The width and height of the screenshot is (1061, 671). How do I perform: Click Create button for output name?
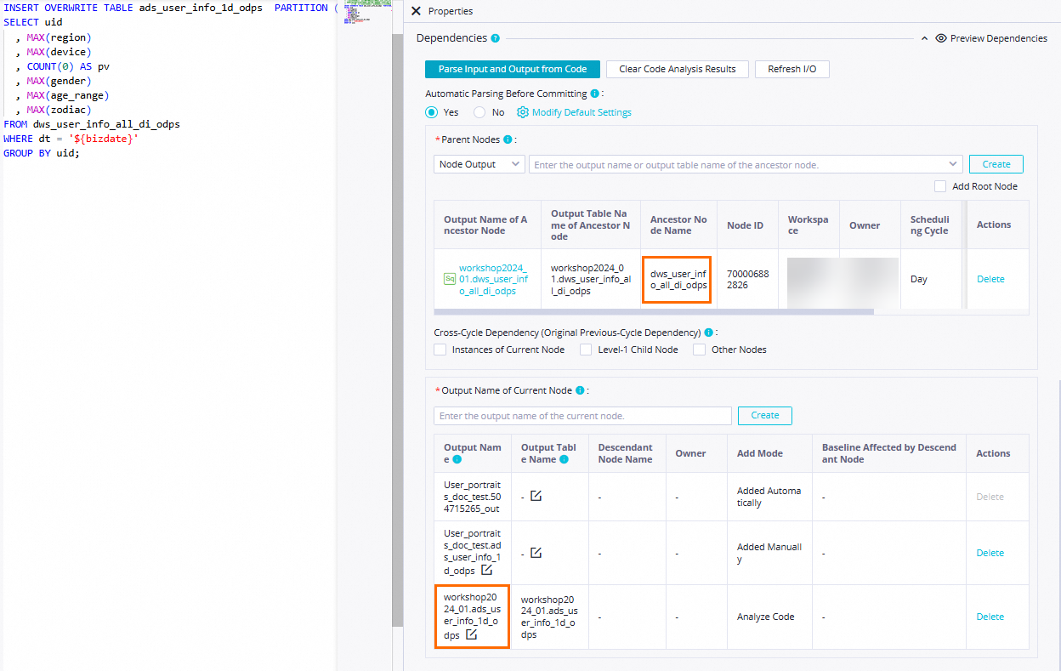765,416
